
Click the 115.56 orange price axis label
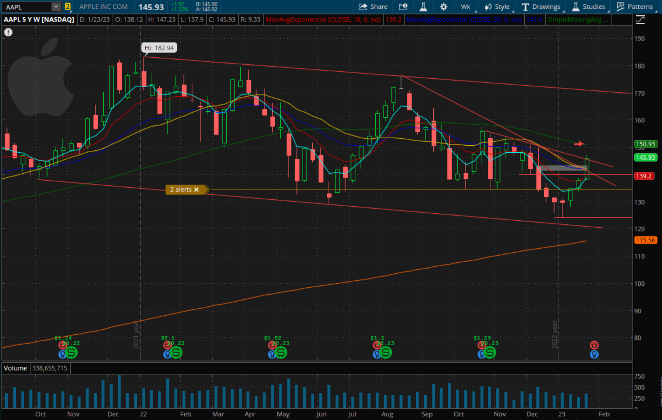click(645, 240)
